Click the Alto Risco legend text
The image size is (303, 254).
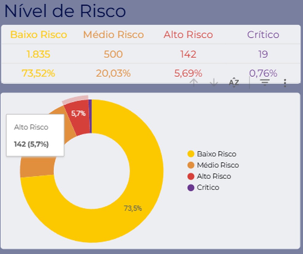coord(214,176)
